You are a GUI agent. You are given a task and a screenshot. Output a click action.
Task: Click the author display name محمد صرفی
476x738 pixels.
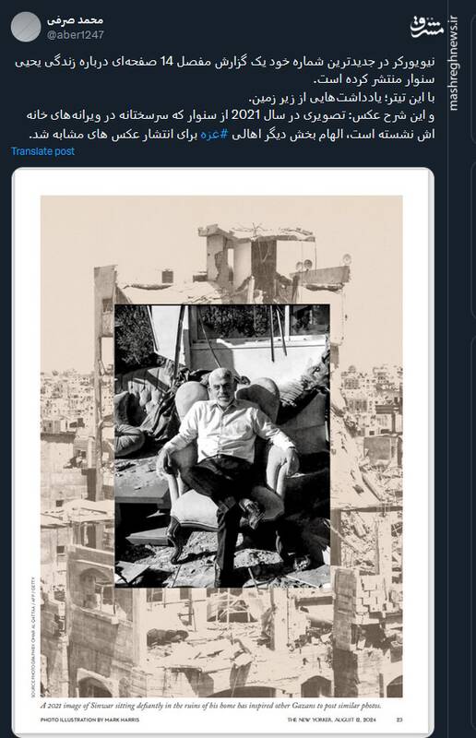click(x=76, y=20)
